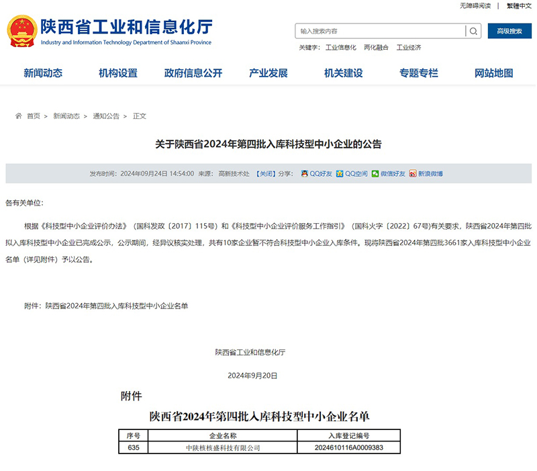The width and height of the screenshot is (537, 471).
Task: Share via the 新浪微博 icon
Action: tap(413, 173)
